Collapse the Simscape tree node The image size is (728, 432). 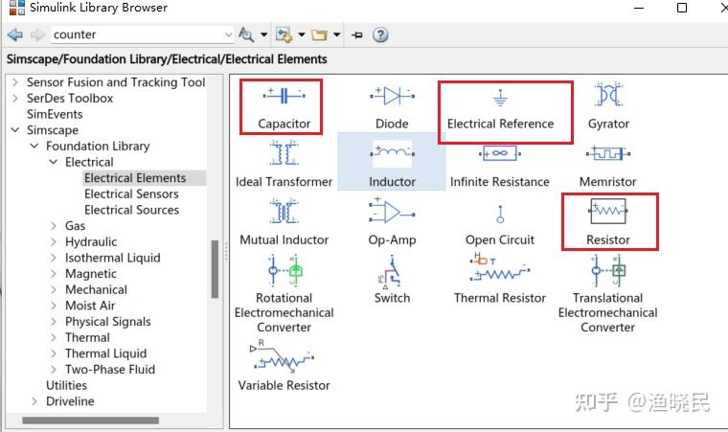coord(15,130)
